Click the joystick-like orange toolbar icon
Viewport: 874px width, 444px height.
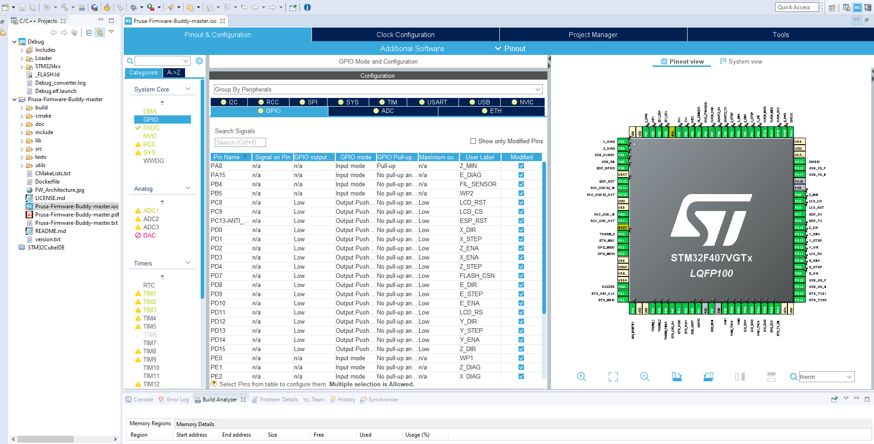pyautogui.click(x=107, y=7)
